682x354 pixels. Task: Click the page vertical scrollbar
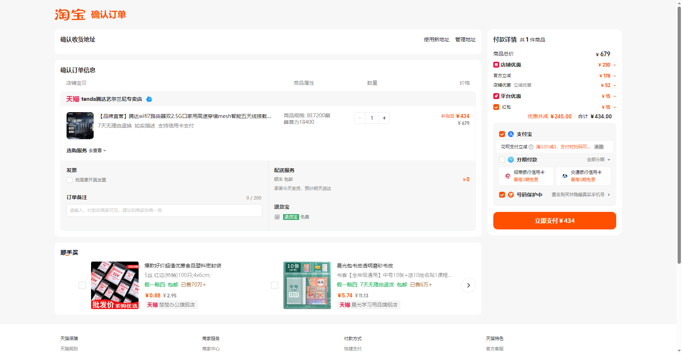click(x=679, y=135)
